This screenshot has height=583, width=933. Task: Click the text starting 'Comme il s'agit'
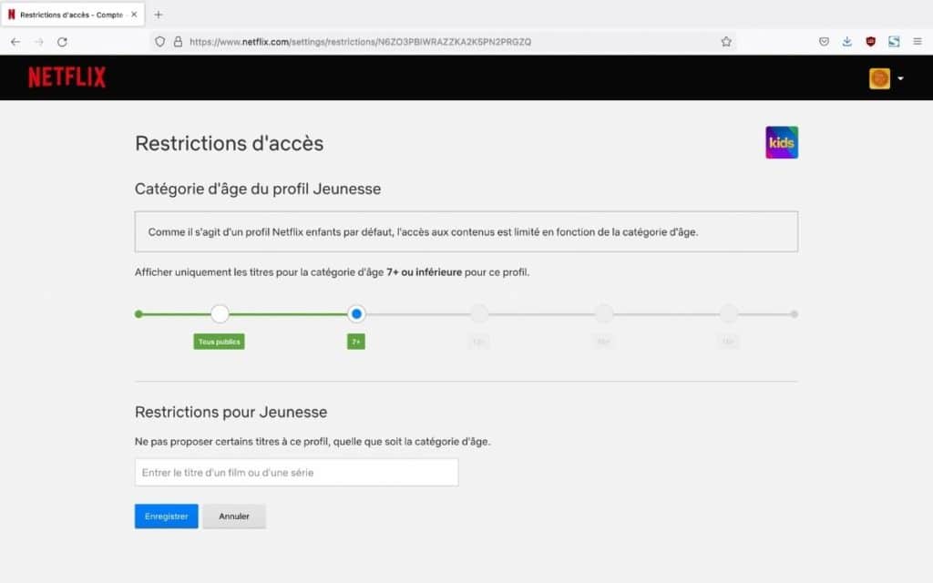click(x=423, y=232)
